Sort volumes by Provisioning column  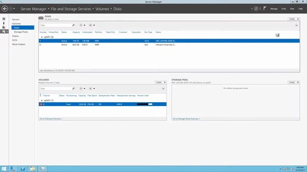pyautogui.click(x=71, y=96)
